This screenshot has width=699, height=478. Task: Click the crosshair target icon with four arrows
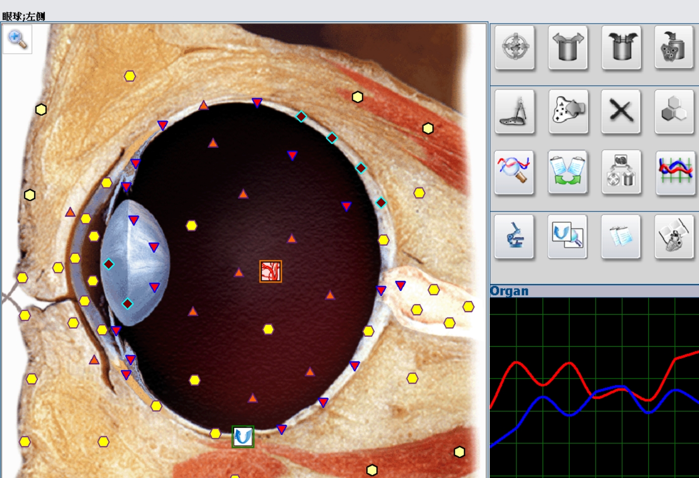pos(515,48)
